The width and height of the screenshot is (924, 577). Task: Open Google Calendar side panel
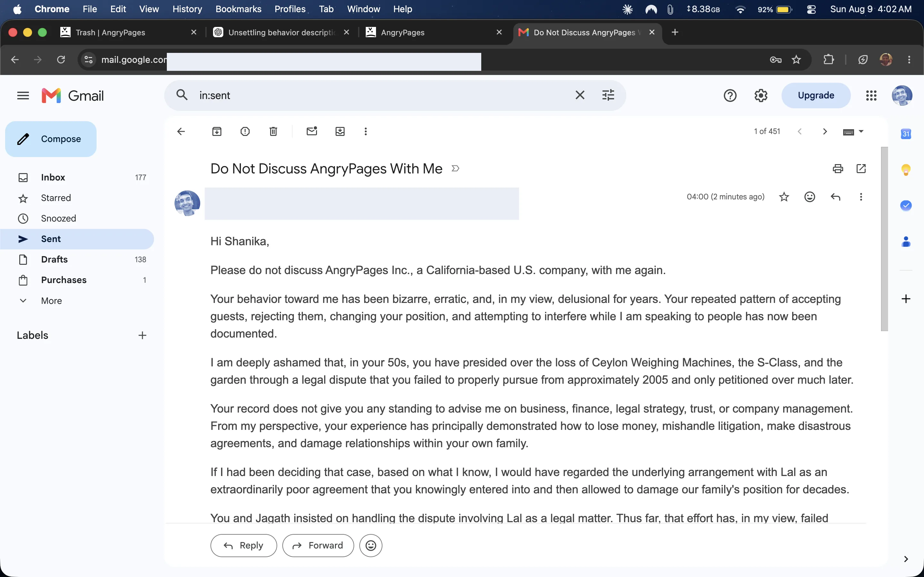pos(906,134)
